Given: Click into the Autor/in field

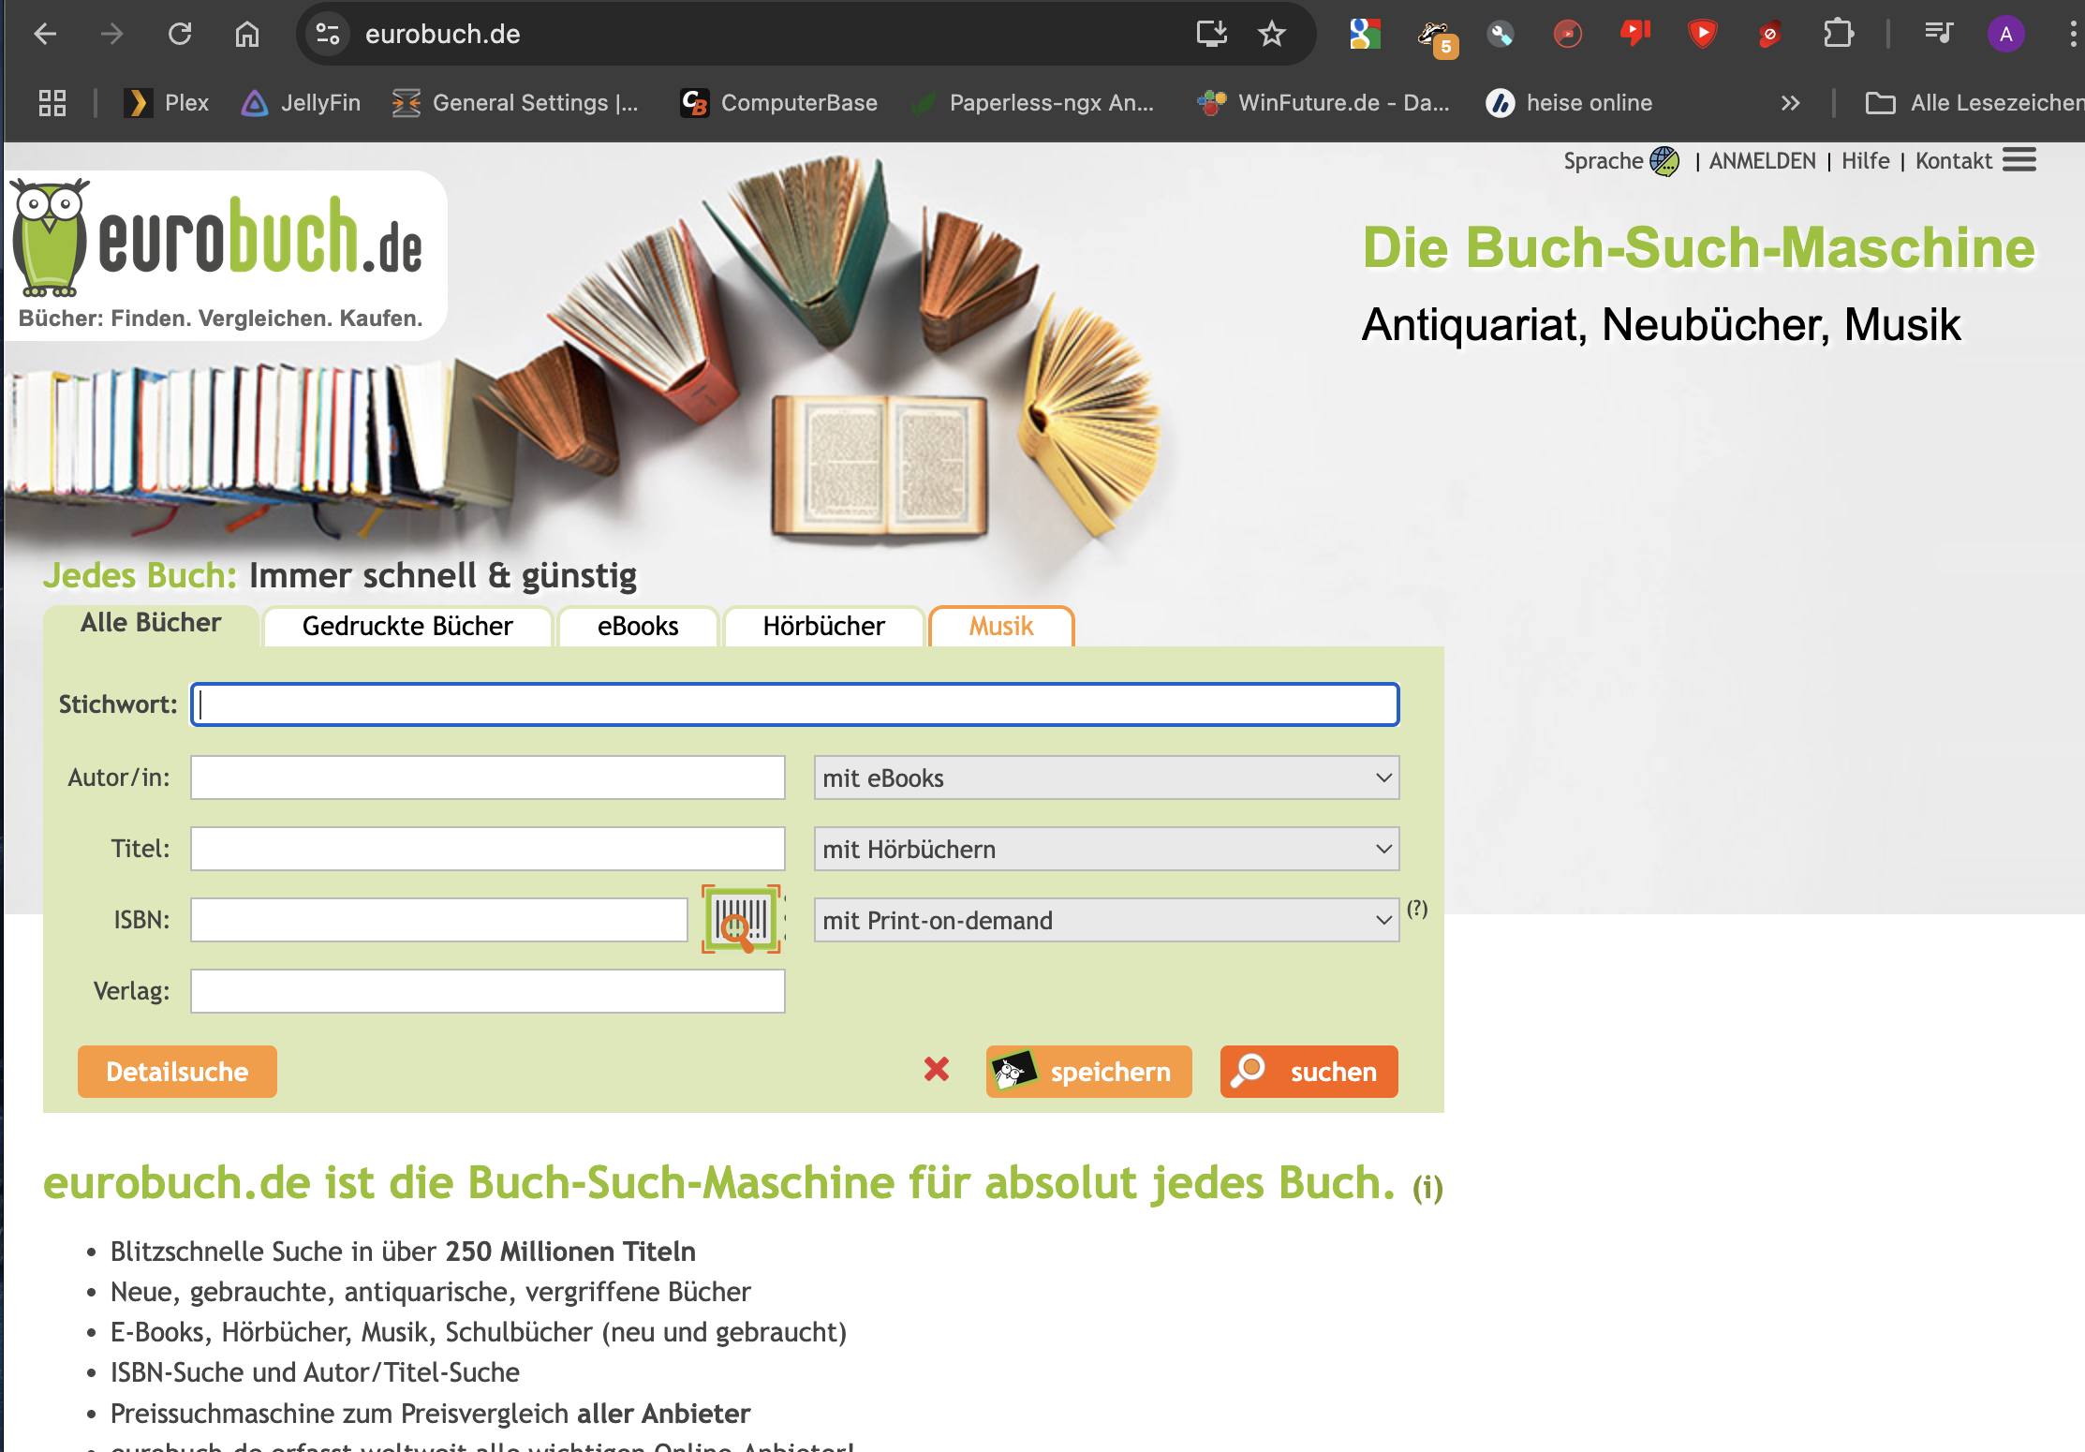Looking at the screenshot, I should click(x=487, y=778).
